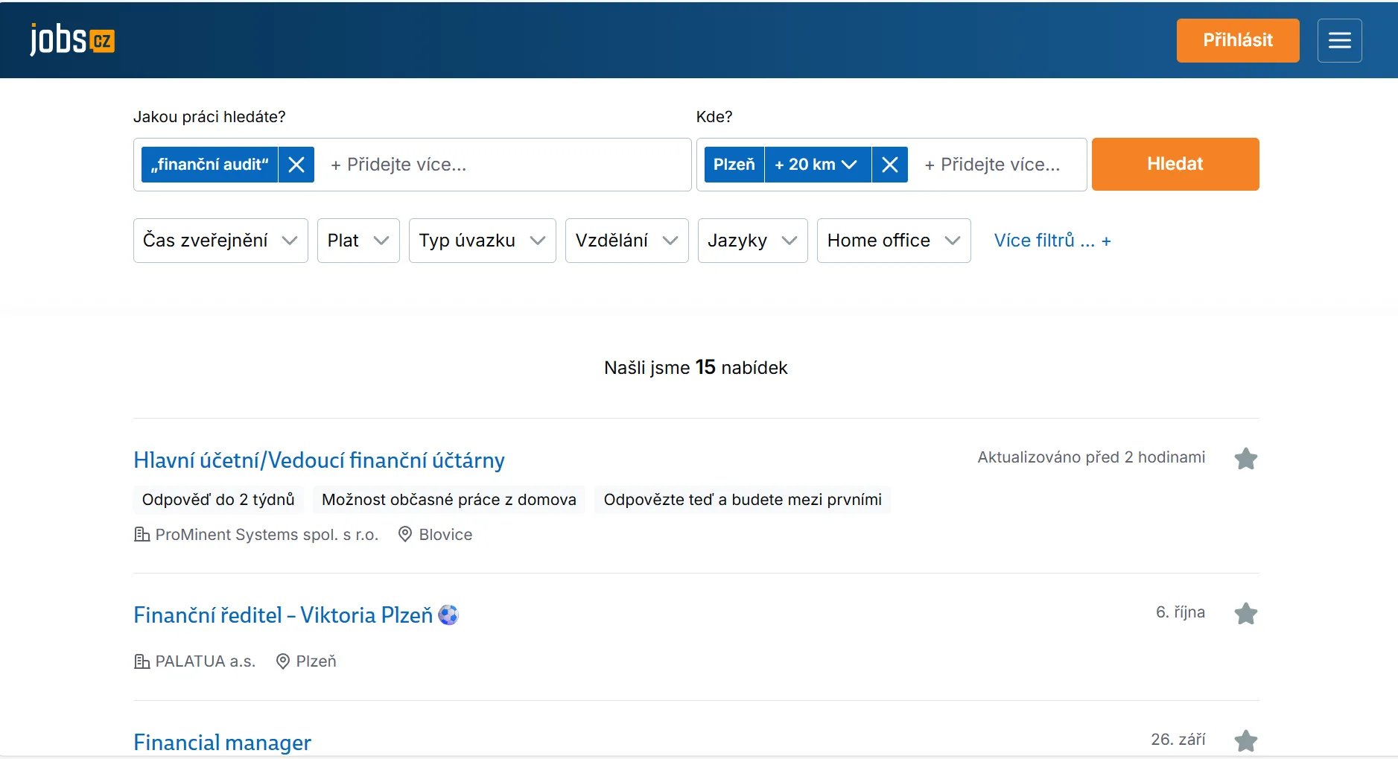Click the „finanční audit“ tag label
The image size is (1398, 759).
click(209, 165)
